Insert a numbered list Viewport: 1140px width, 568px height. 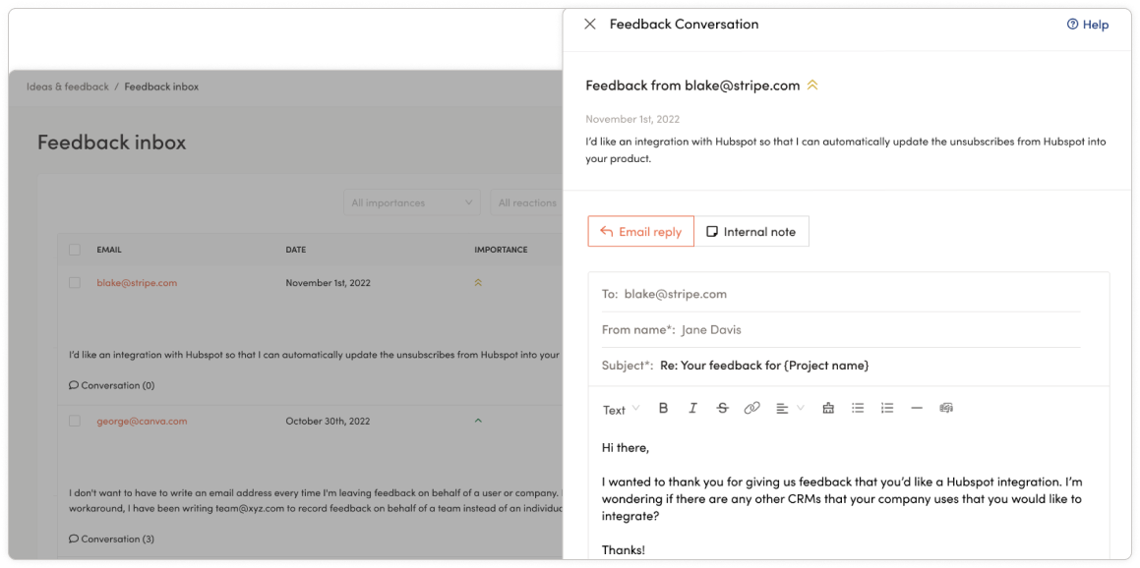tap(887, 409)
